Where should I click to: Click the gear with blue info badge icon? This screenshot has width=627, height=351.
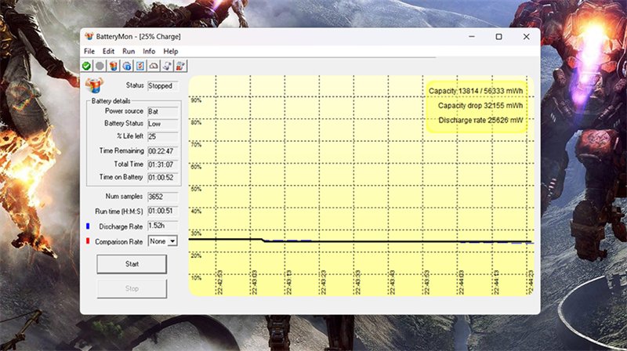[127, 66]
